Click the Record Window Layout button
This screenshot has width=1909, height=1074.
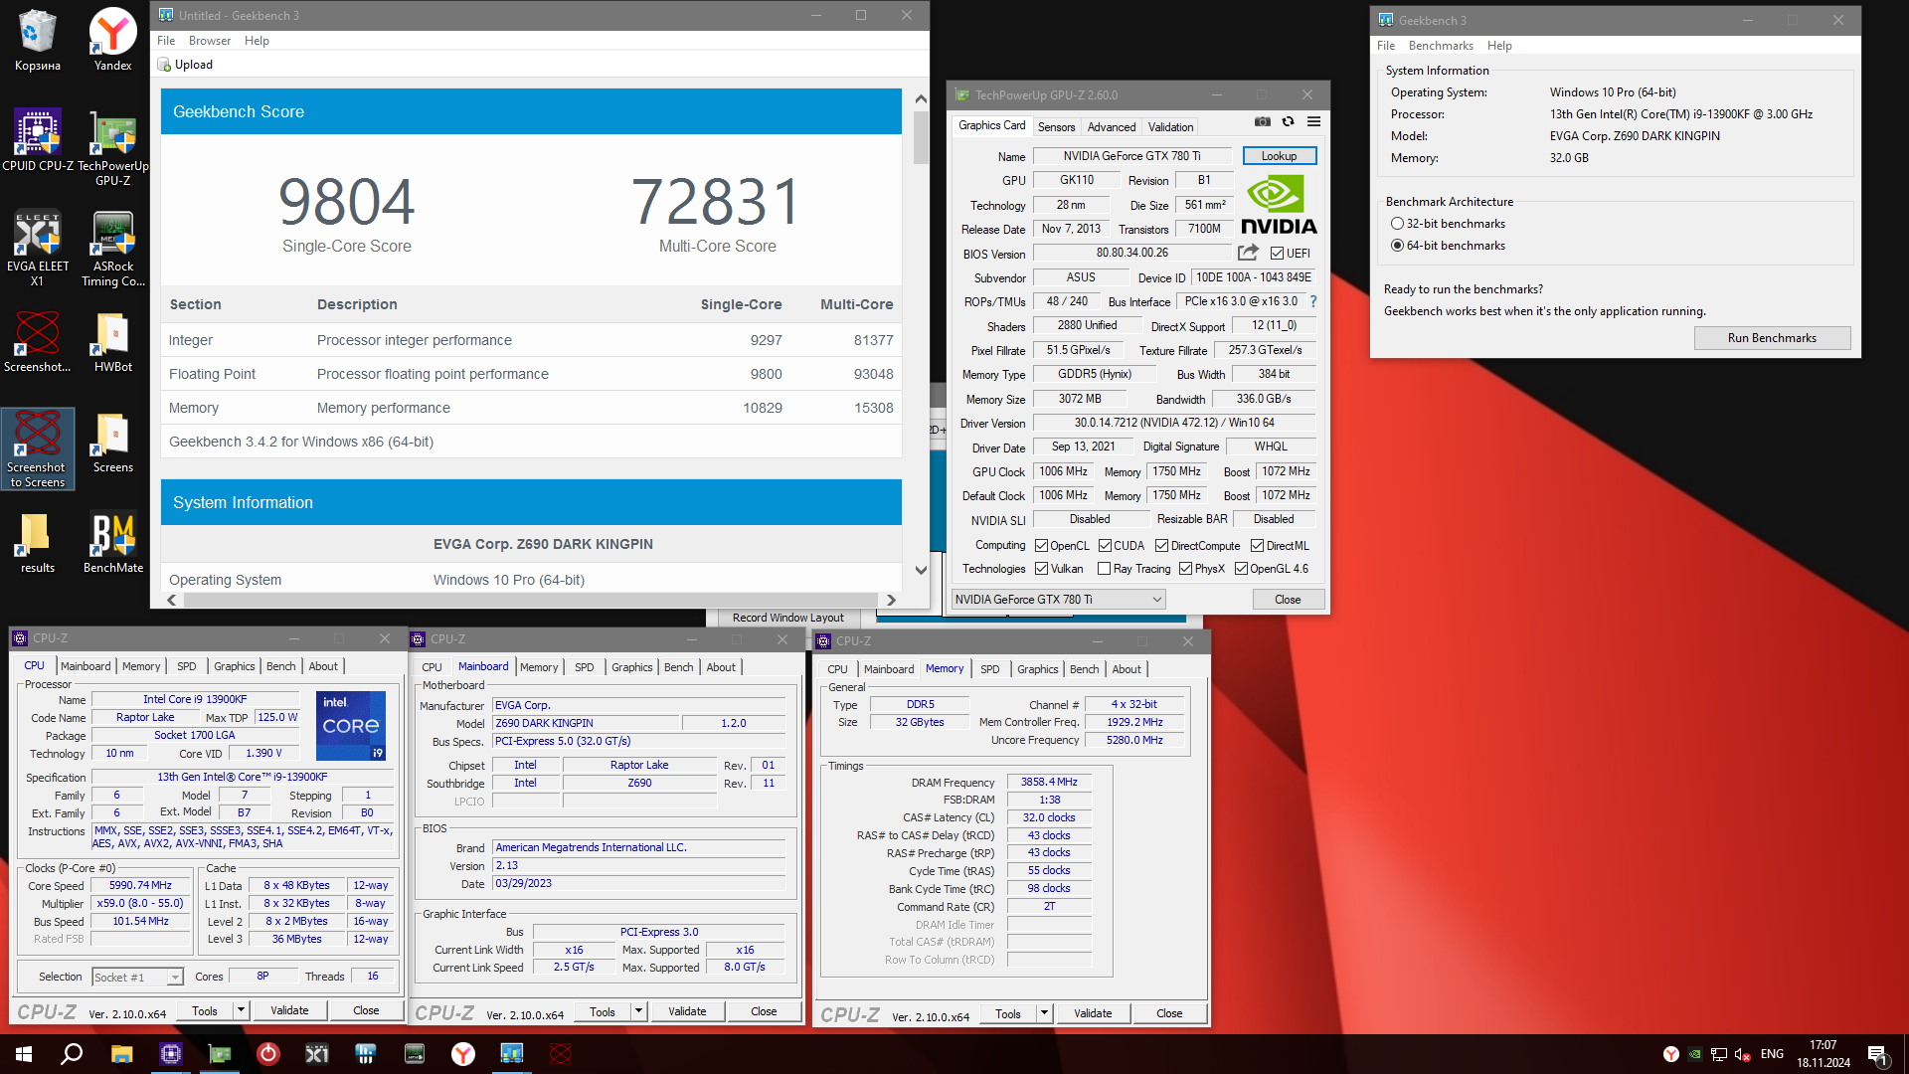pos(787,618)
